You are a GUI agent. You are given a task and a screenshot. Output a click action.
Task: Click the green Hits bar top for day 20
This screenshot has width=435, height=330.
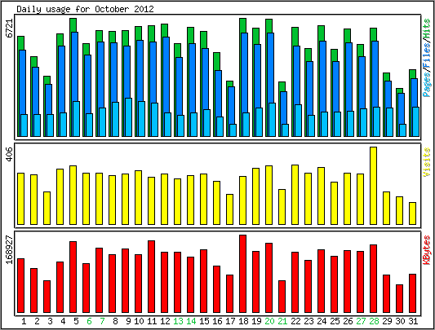(269, 26)
